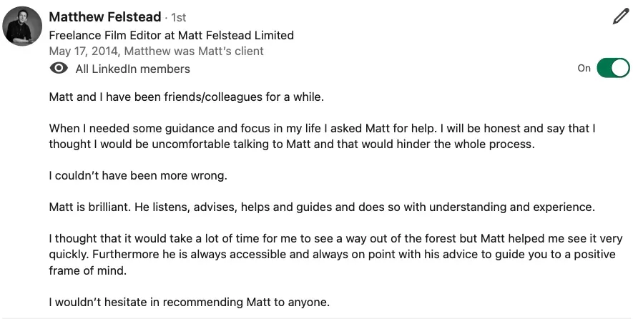Click the final recommending Matt sentence
Viewport: 633px width, 319px height.
tap(190, 302)
